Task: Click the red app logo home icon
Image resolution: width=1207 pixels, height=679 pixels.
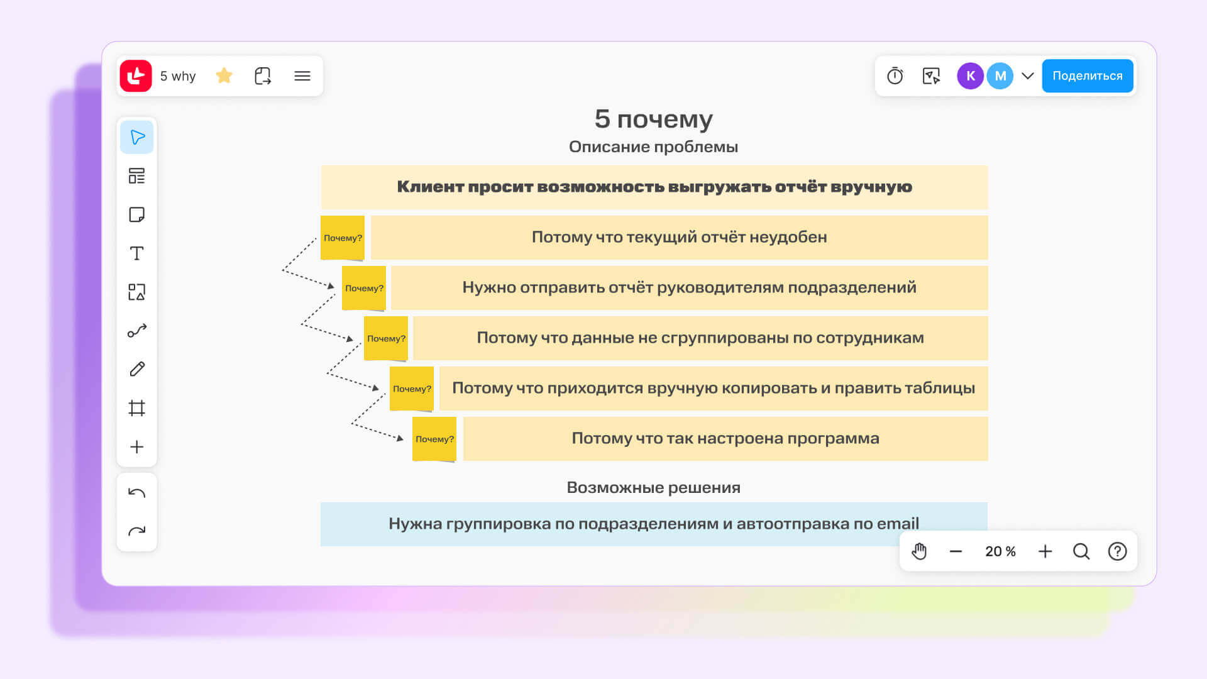Action: (x=136, y=76)
